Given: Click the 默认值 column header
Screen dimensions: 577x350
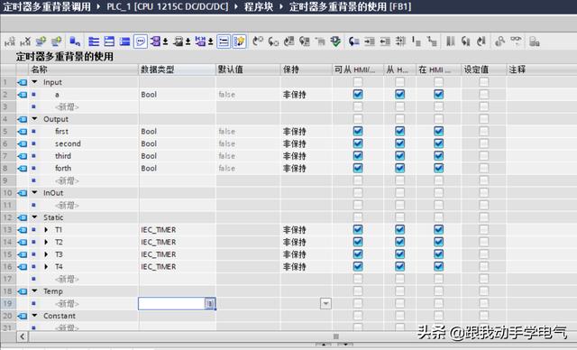Looking at the screenshot, I should coord(248,69).
